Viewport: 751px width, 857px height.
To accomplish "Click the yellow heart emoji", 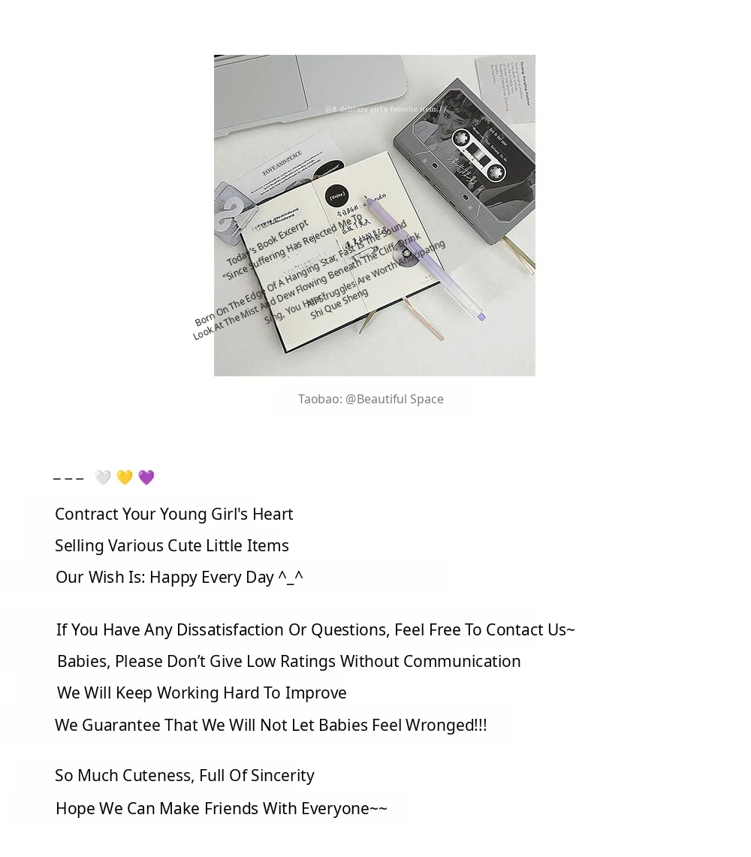I will [125, 478].
